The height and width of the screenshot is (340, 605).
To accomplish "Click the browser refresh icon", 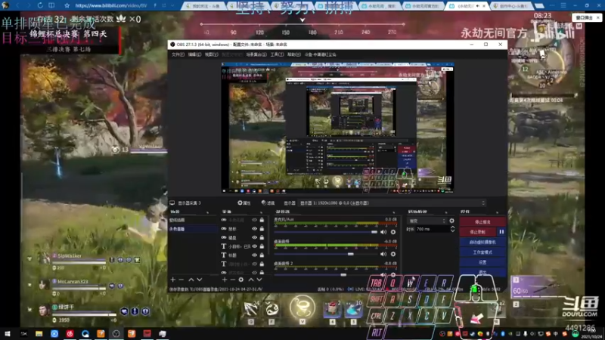I will point(40,5).
